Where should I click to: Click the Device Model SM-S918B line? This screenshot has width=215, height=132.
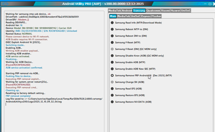coord(39,28)
